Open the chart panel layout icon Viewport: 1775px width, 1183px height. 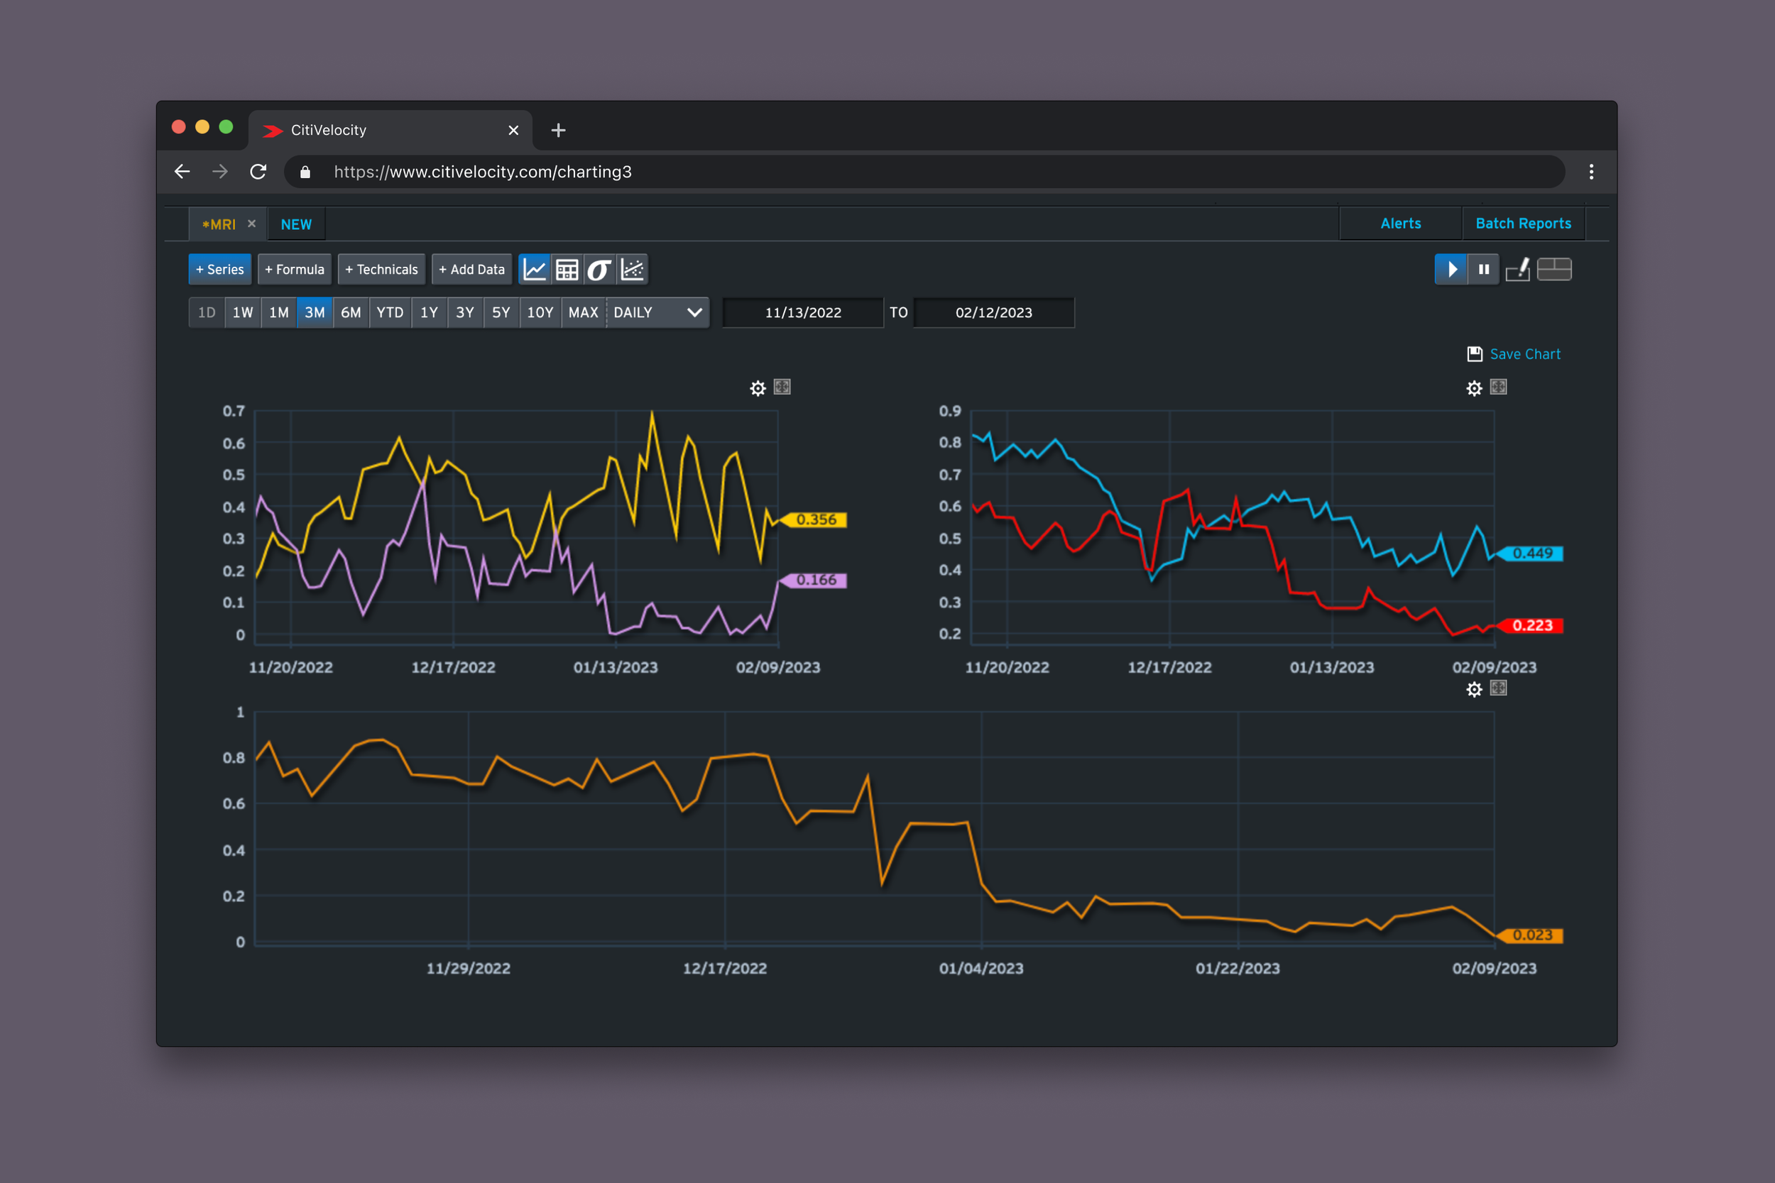coord(1554,270)
